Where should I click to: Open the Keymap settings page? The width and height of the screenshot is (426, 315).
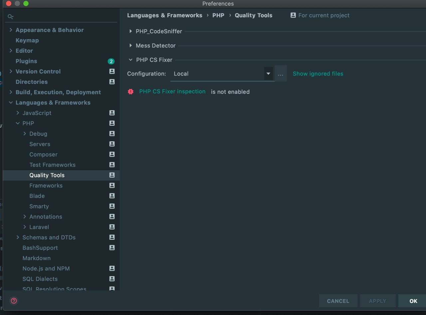[x=27, y=40]
